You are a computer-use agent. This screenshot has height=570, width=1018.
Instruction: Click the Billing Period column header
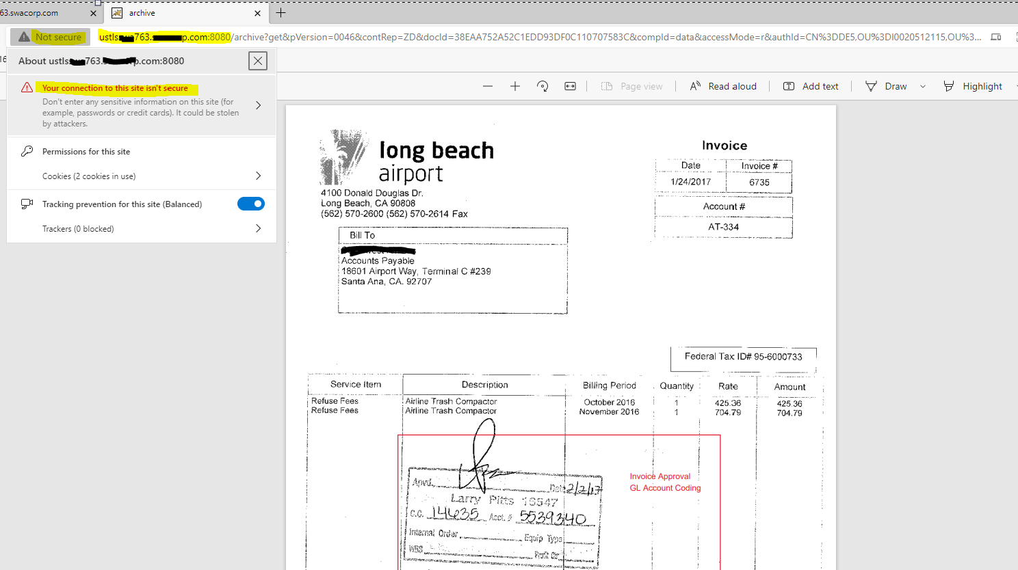pos(610,385)
